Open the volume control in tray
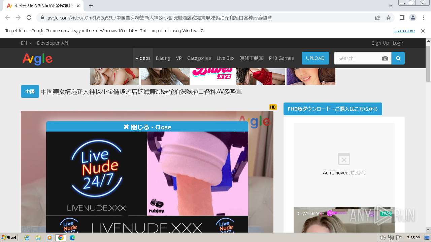This screenshot has height=242, width=431. 383,238
